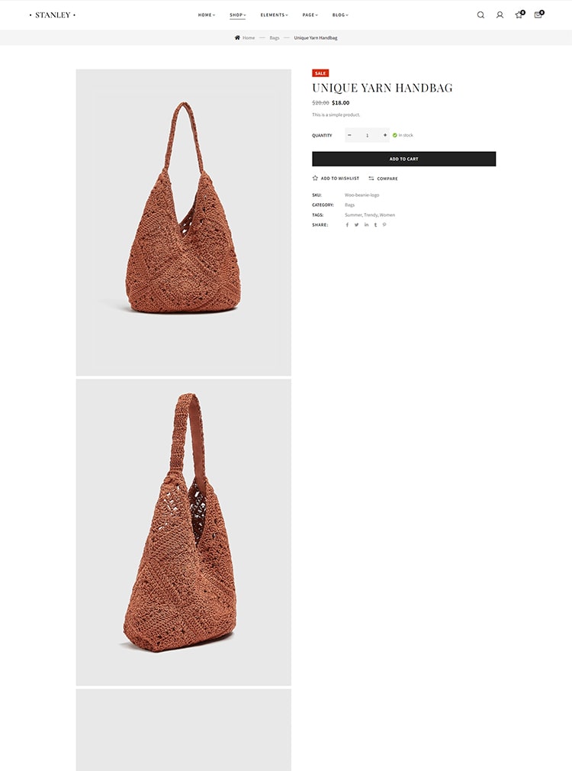The width and height of the screenshot is (572, 771).
Task: Share product on Facebook
Action: (347, 224)
